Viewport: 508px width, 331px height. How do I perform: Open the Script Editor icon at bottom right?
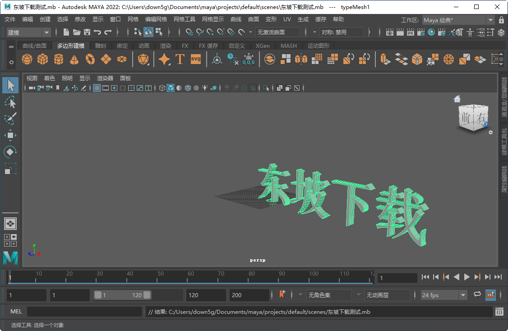[499, 311]
